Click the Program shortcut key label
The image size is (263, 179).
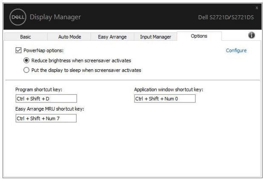click(x=39, y=89)
